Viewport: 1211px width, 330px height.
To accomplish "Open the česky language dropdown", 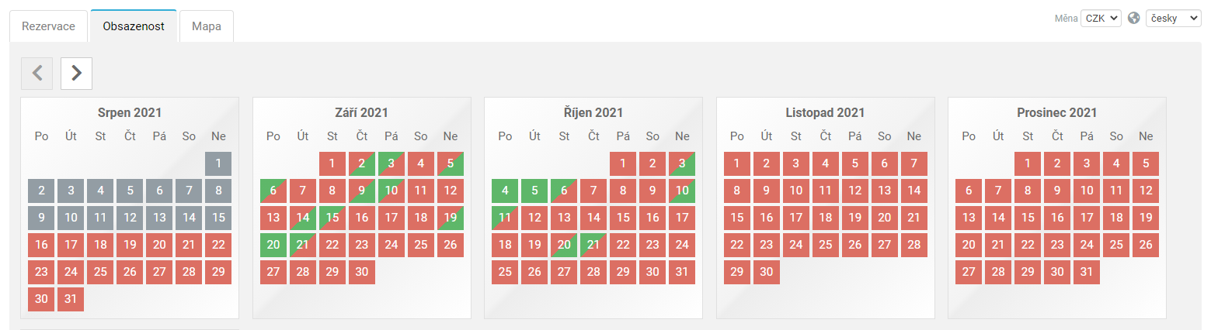I will (x=1174, y=19).
